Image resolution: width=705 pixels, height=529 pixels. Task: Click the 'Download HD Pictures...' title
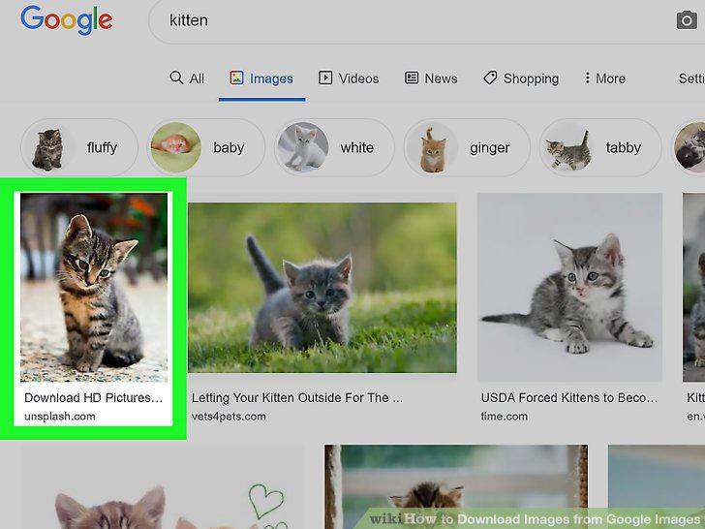pyautogui.click(x=93, y=397)
